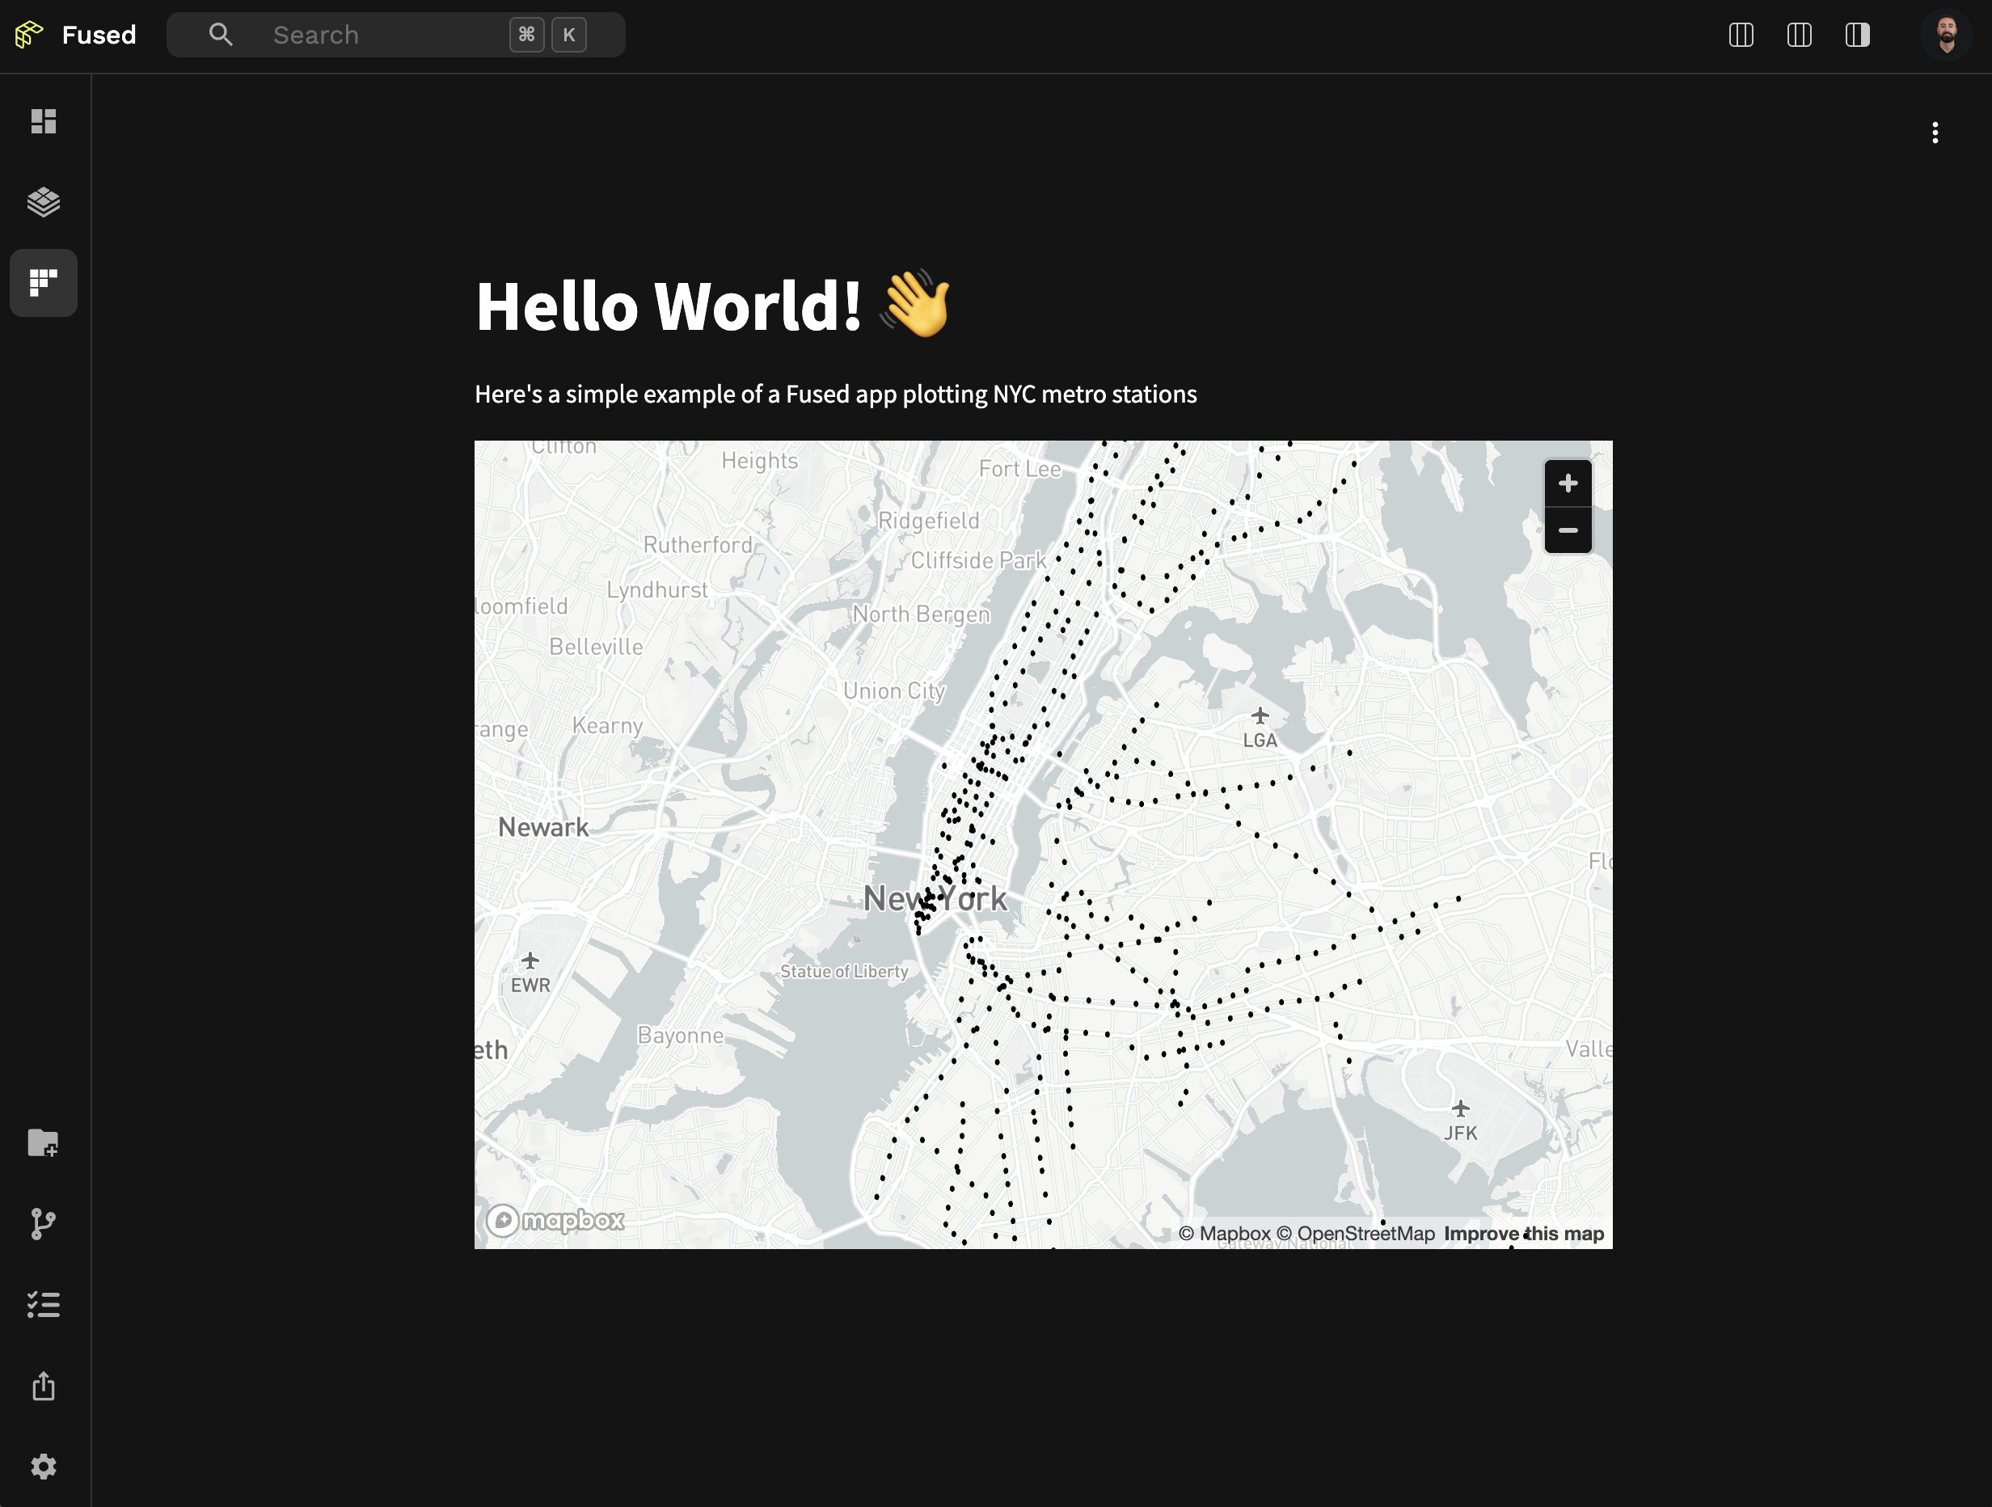Click the share export icon in sidebar
Viewport: 1992px width, 1507px height.
pyautogui.click(x=43, y=1386)
